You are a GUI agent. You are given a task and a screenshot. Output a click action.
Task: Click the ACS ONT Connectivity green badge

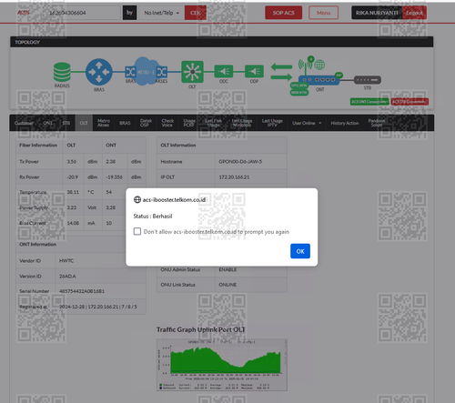(369, 102)
